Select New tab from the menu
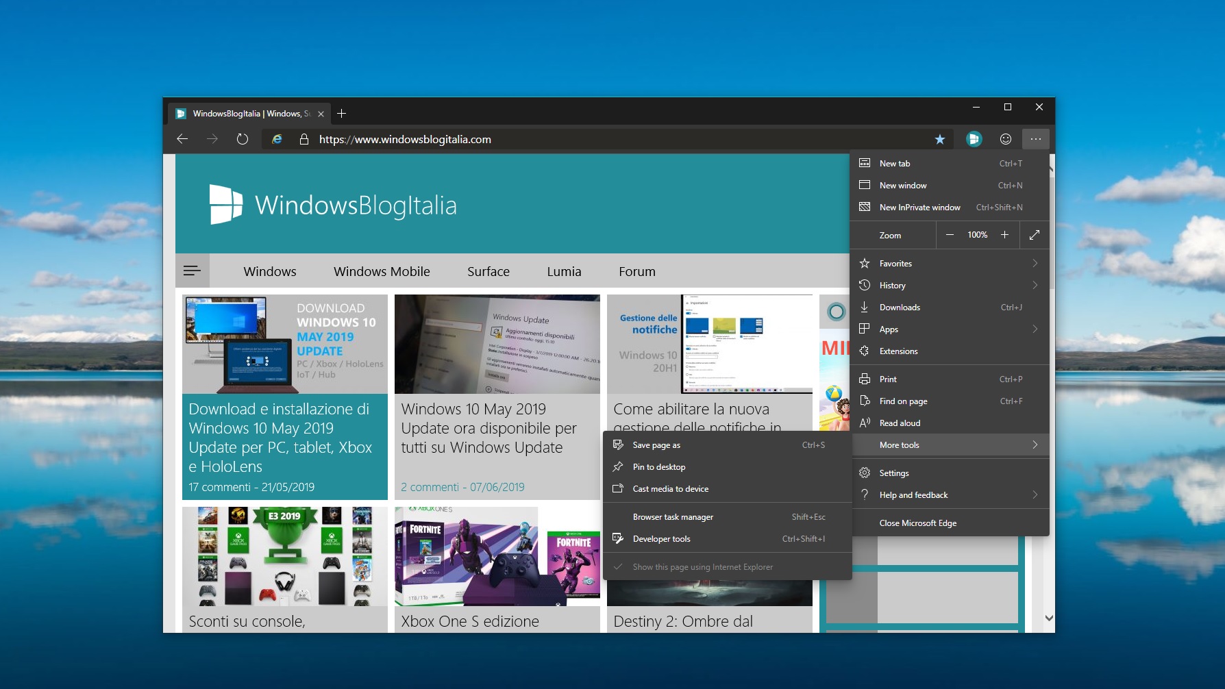Viewport: 1225px width, 689px height. point(950,163)
